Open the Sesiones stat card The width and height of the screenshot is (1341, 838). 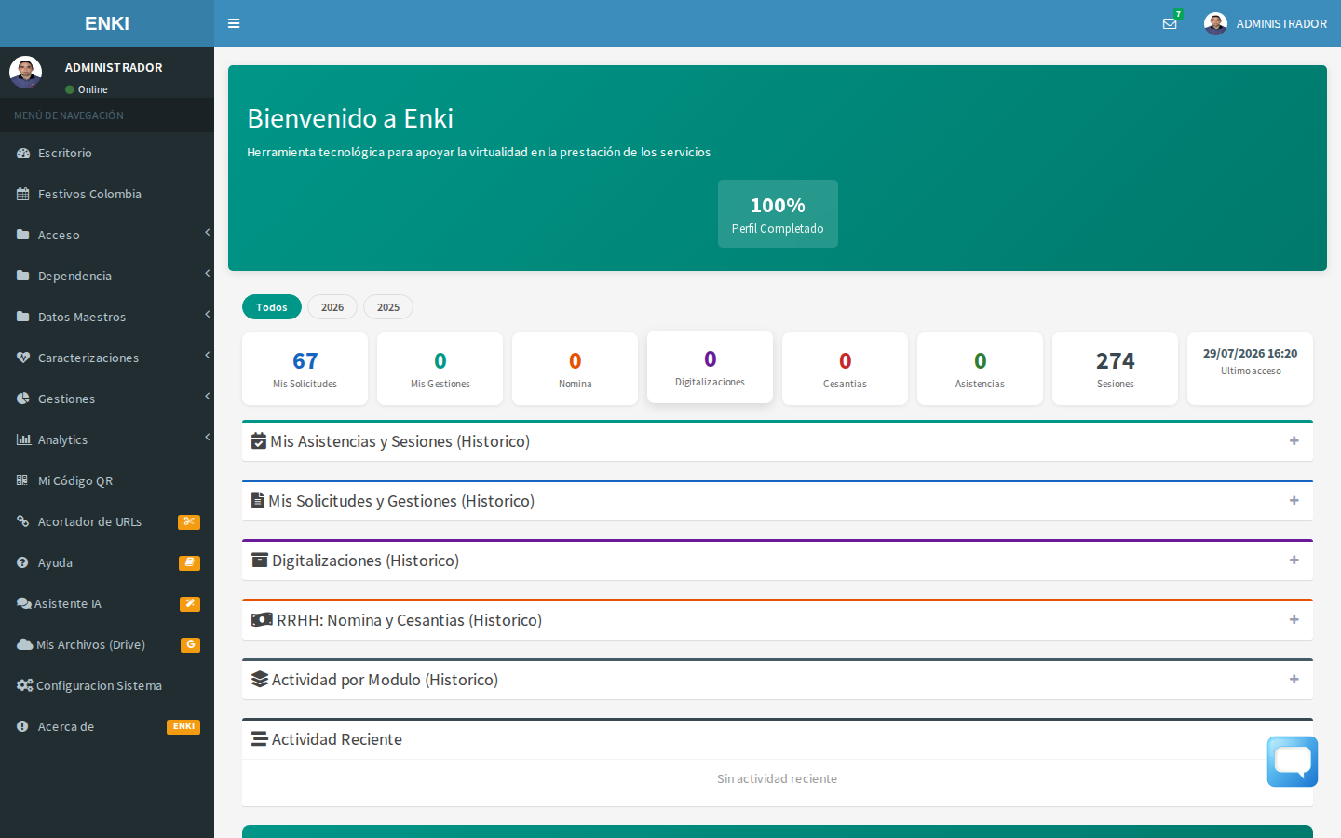[x=1115, y=369]
